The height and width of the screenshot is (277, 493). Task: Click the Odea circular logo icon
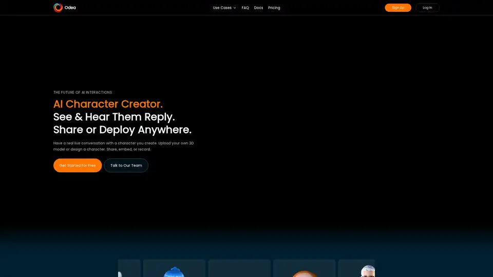(x=58, y=8)
